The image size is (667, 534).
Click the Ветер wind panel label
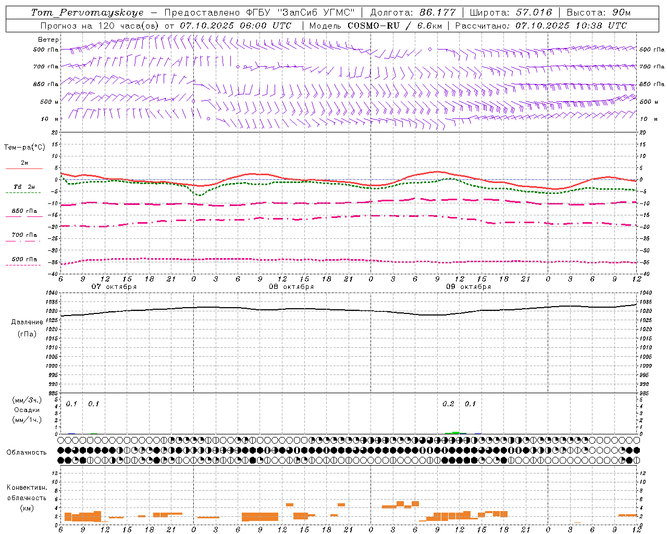click(x=48, y=40)
